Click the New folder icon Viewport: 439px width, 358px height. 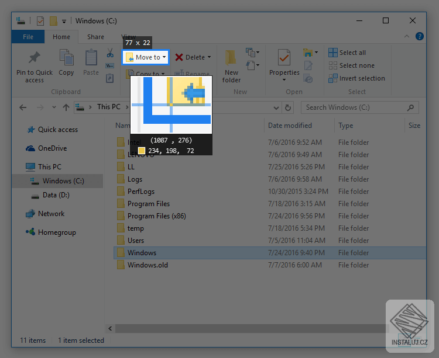coord(231,58)
